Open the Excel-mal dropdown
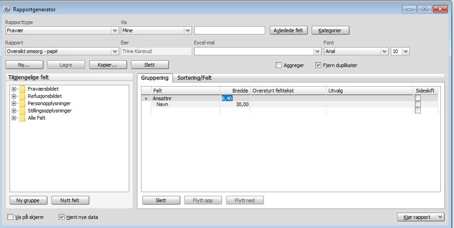The width and height of the screenshot is (454, 228). point(318,51)
